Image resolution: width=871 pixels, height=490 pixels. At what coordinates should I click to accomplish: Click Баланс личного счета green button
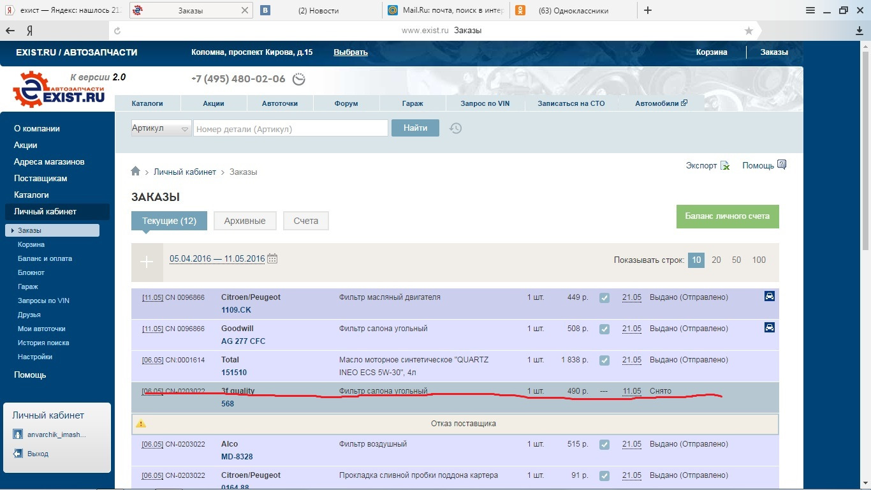click(x=728, y=216)
